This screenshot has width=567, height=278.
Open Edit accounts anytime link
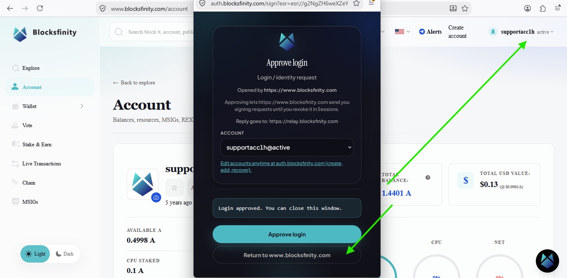click(282, 167)
